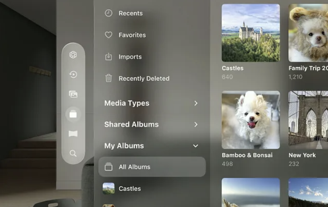Image resolution: width=328 pixels, height=207 pixels.
Task: Click the All Albums stack icon
Action: coord(108,167)
